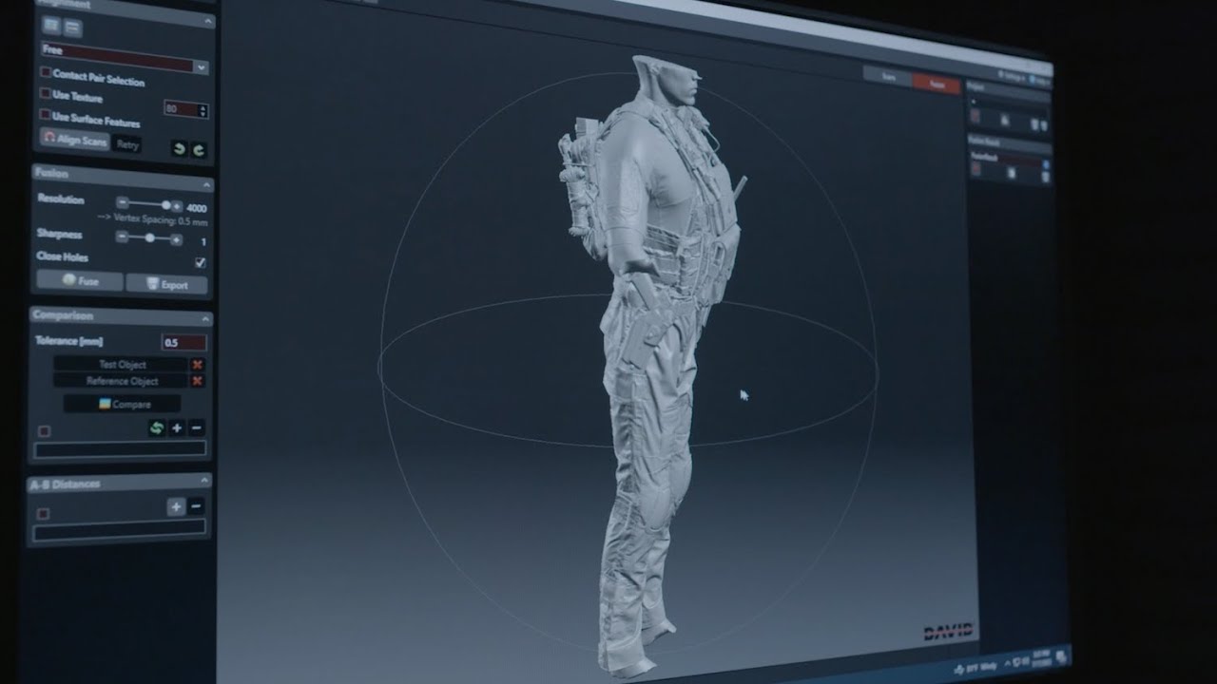Collapse the Fusion panel
This screenshot has height=684, width=1217.
coord(205,185)
